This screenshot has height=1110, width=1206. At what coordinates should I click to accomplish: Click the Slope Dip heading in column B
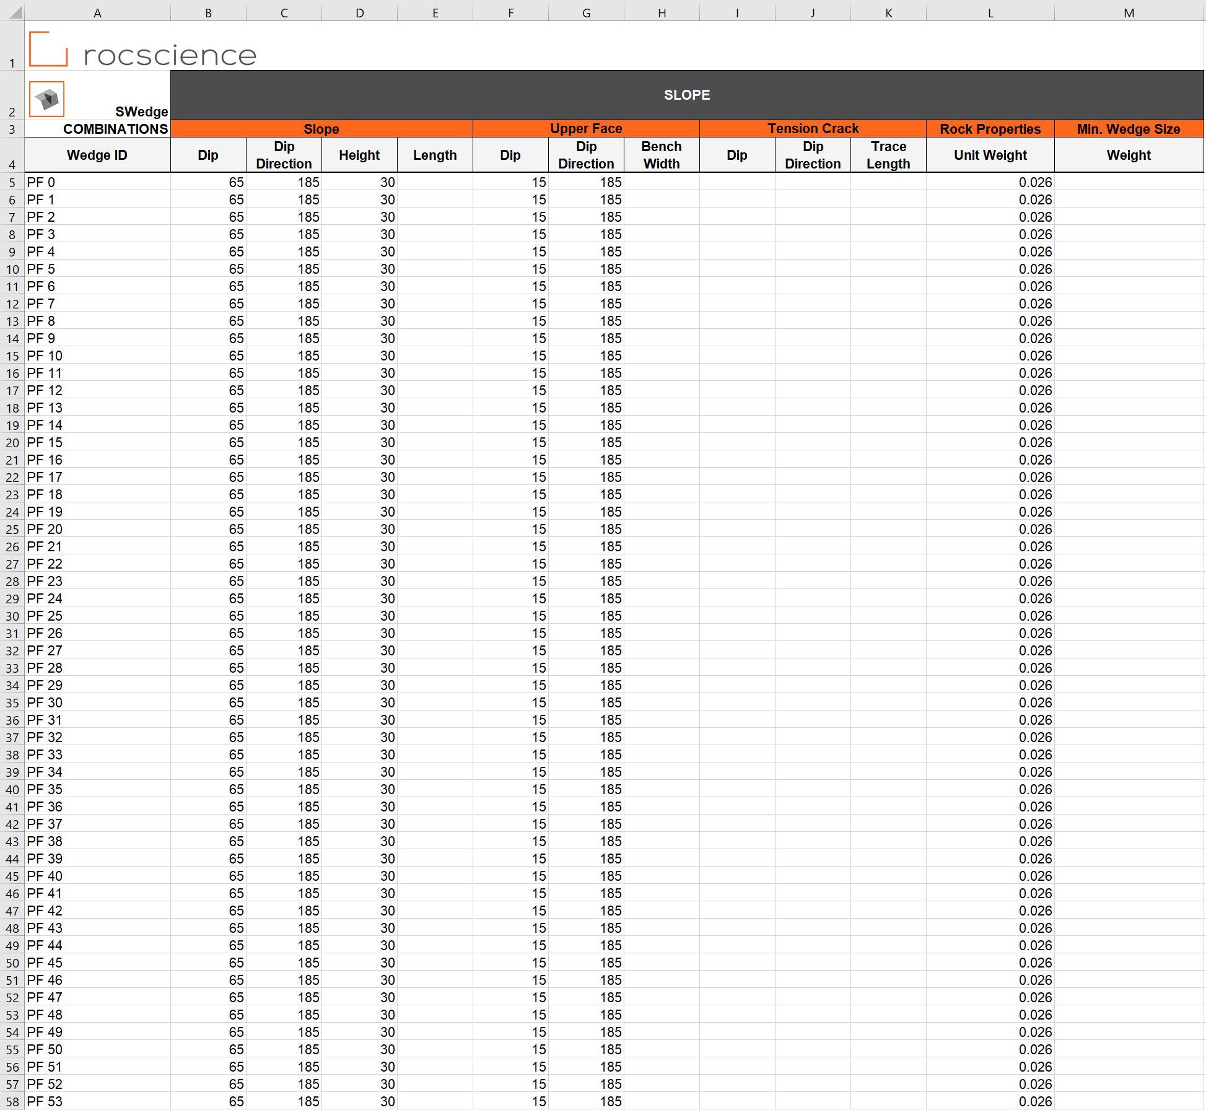click(208, 155)
